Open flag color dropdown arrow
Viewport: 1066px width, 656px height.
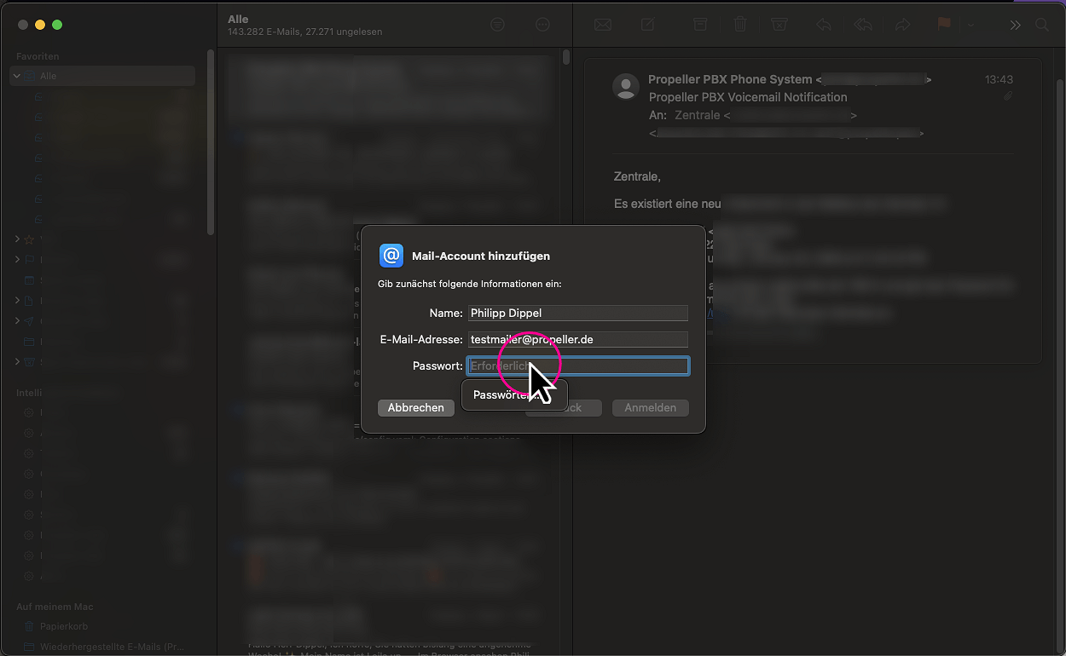(970, 25)
